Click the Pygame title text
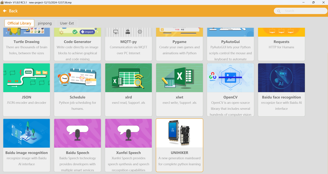The image size is (328, 174). click(x=179, y=42)
